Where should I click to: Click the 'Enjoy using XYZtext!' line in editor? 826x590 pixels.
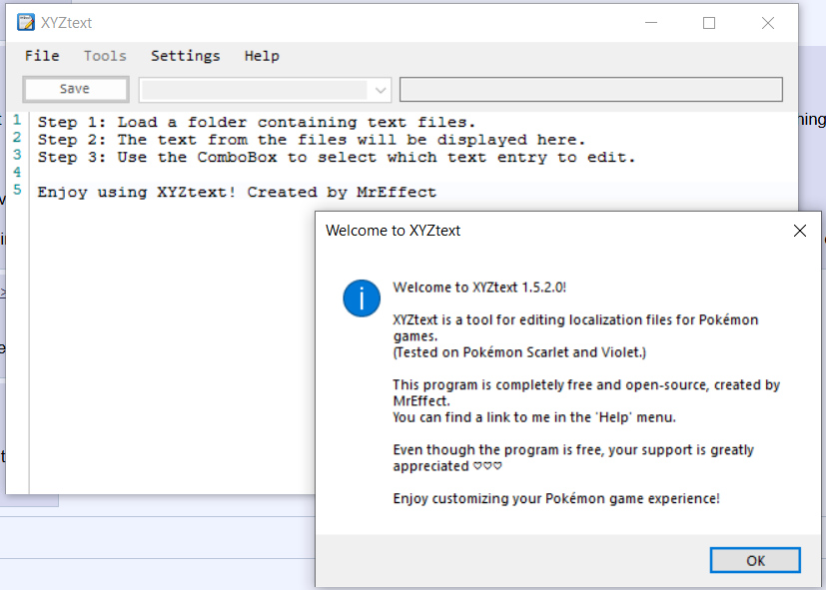tap(237, 192)
